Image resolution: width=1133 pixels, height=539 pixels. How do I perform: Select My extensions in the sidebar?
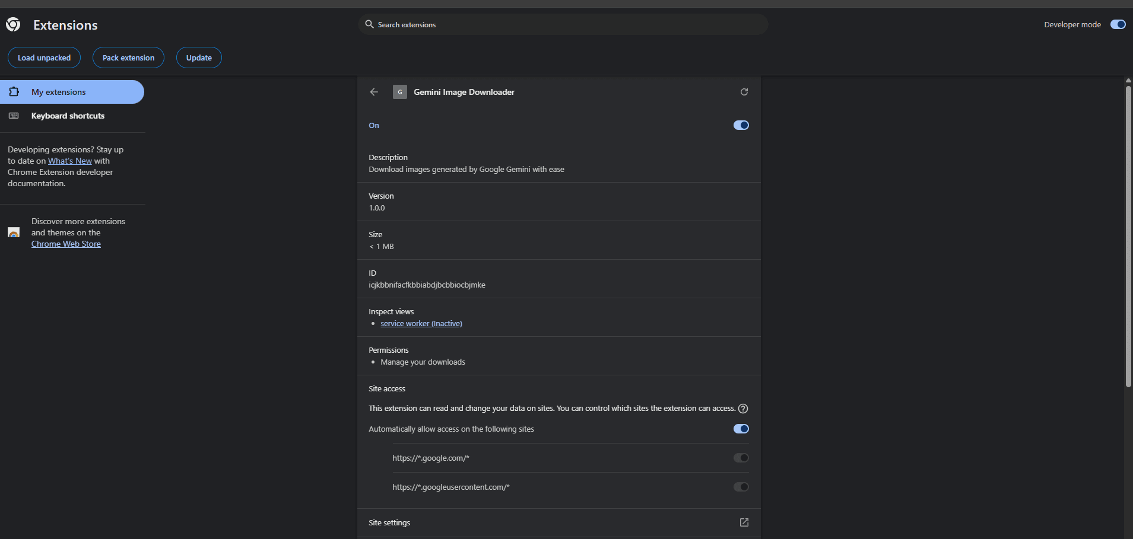pos(72,92)
